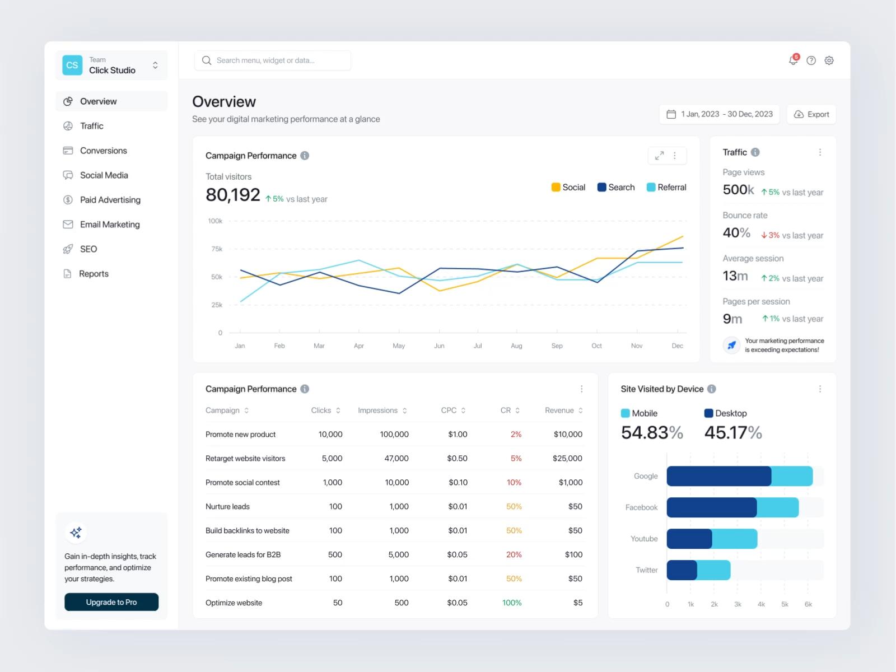This screenshot has height=672, width=896.
Task: Show info for Site Visited by Device
Action: coord(712,389)
